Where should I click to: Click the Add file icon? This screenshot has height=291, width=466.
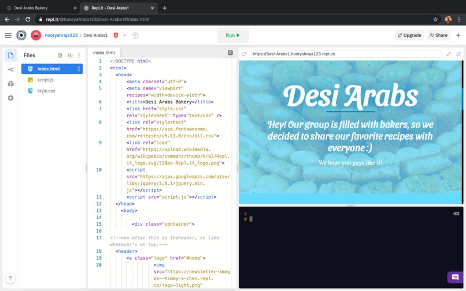click(60, 55)
